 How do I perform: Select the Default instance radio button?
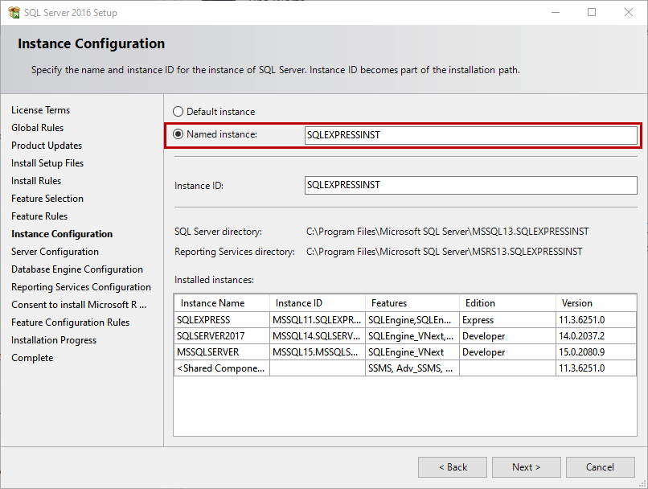[x=178, y=112]
